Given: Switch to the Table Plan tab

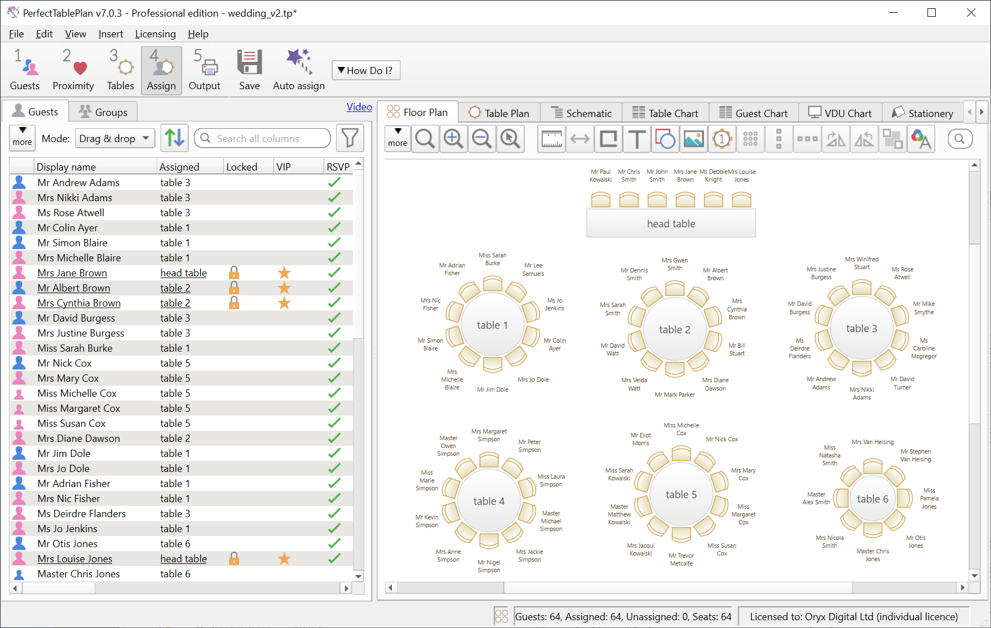Looking at the screenshot, I should (499, 113).
